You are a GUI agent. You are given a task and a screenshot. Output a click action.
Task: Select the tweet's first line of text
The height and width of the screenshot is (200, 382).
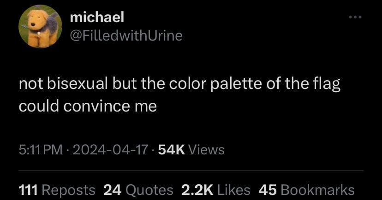point(179,85)
